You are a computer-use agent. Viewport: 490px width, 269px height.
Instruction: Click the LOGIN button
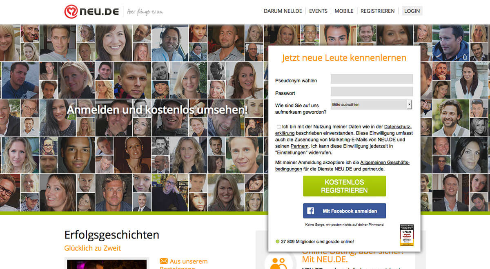pos(412,11)
